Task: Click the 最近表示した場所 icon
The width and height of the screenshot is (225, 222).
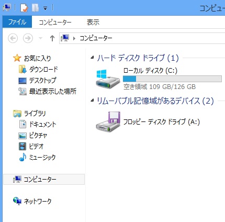Action: tap(22, 91)
